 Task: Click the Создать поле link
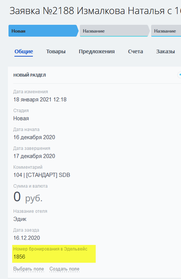(64, 269)
